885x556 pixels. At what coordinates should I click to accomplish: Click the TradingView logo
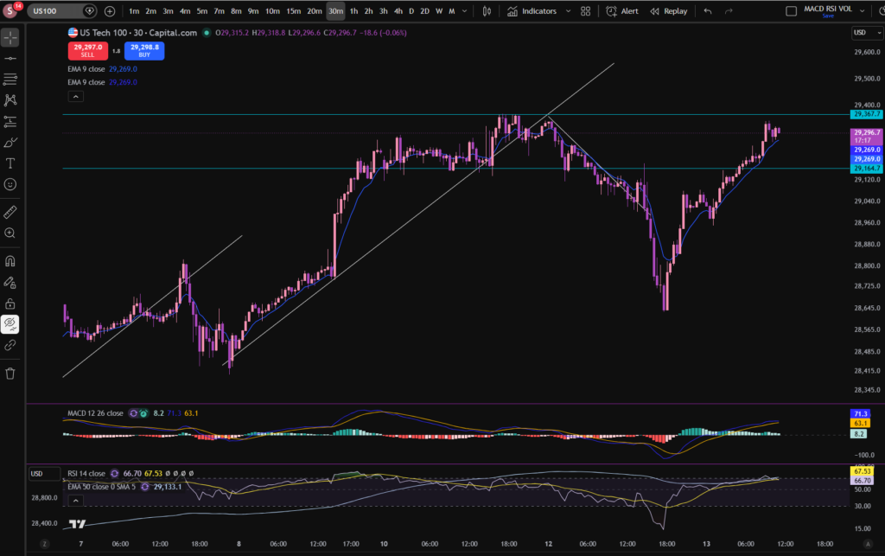pyautogui.click(x=77, y=524)
